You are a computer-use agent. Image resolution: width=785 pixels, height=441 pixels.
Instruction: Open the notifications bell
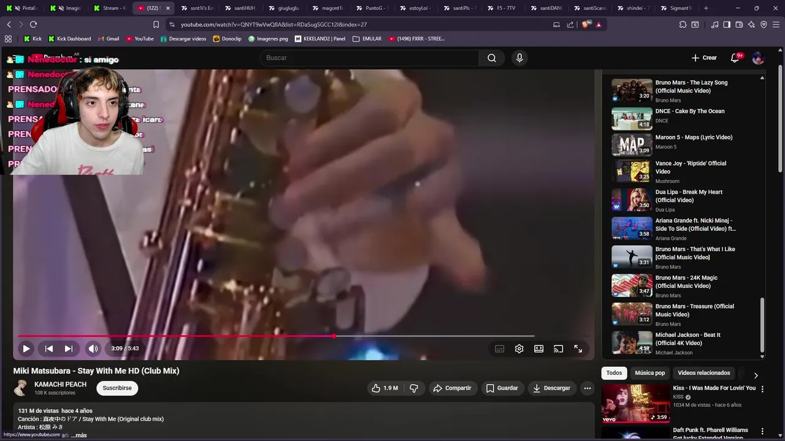[735, 58]
